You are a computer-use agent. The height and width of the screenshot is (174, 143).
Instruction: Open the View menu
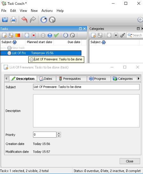click(x=23, y=11)
